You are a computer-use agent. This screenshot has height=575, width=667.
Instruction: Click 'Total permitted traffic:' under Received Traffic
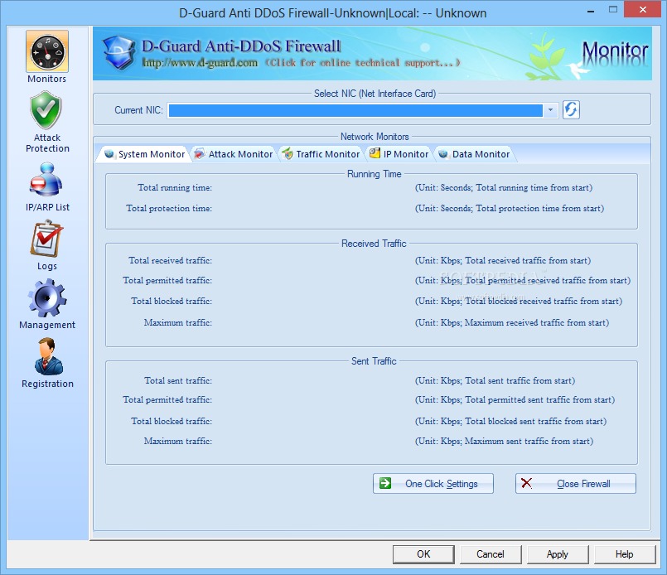point(167,280)
